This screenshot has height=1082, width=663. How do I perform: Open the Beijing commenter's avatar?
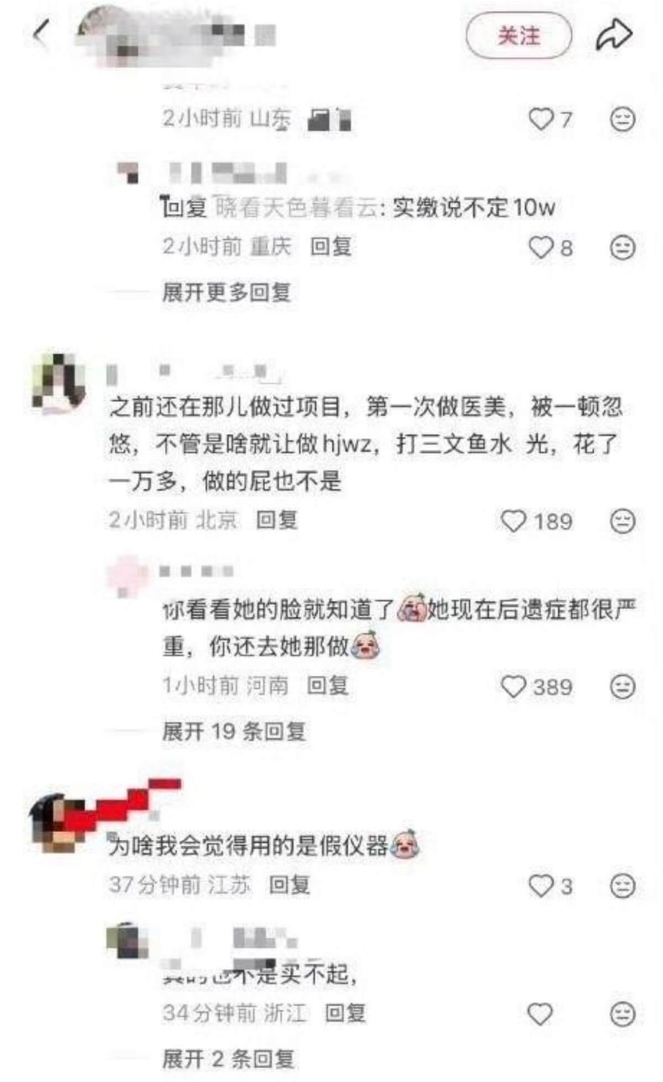pos(59,383)
